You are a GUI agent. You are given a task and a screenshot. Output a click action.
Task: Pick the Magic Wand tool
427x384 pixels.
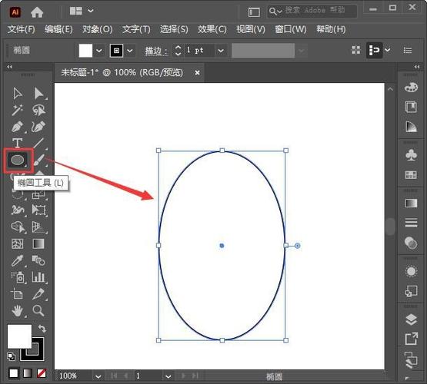[x=18, y=110]
